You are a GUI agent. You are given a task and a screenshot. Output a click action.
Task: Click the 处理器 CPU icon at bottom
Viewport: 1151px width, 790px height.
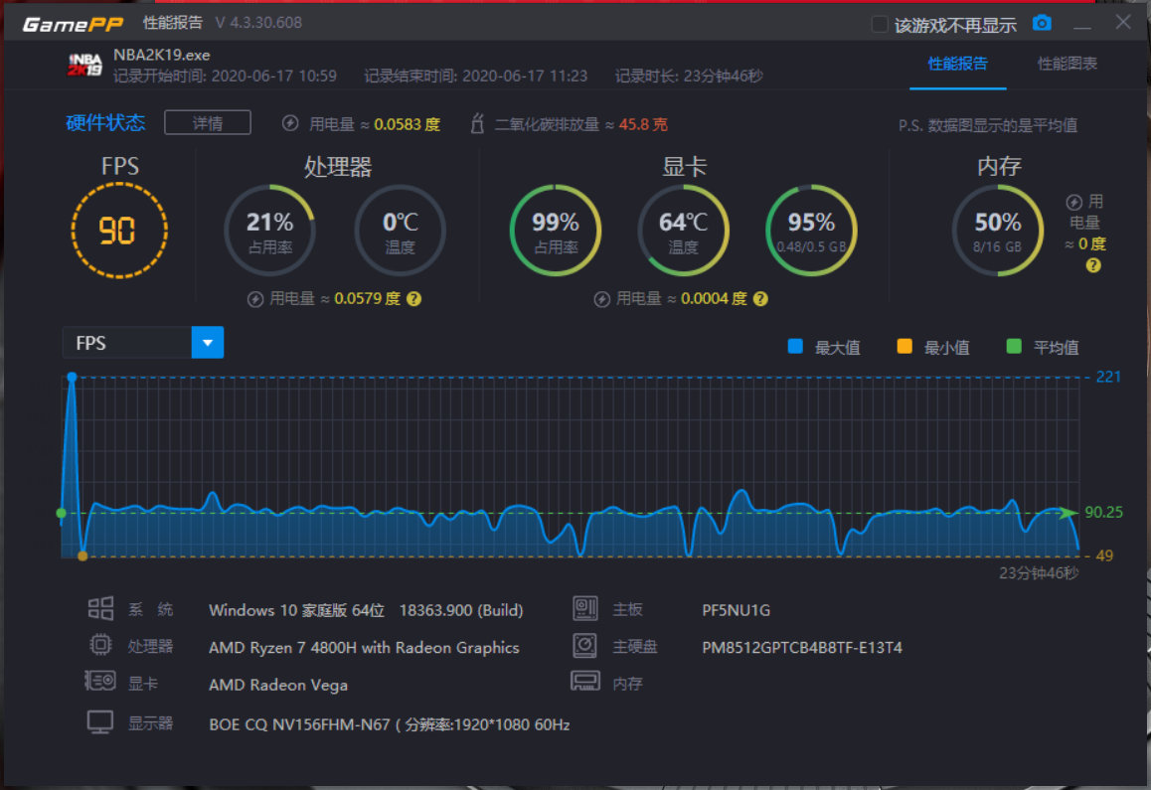click(100, 647)
